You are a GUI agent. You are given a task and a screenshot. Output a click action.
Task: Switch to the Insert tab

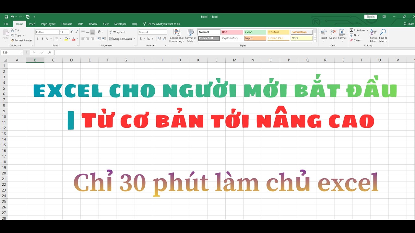pos(32,24)
